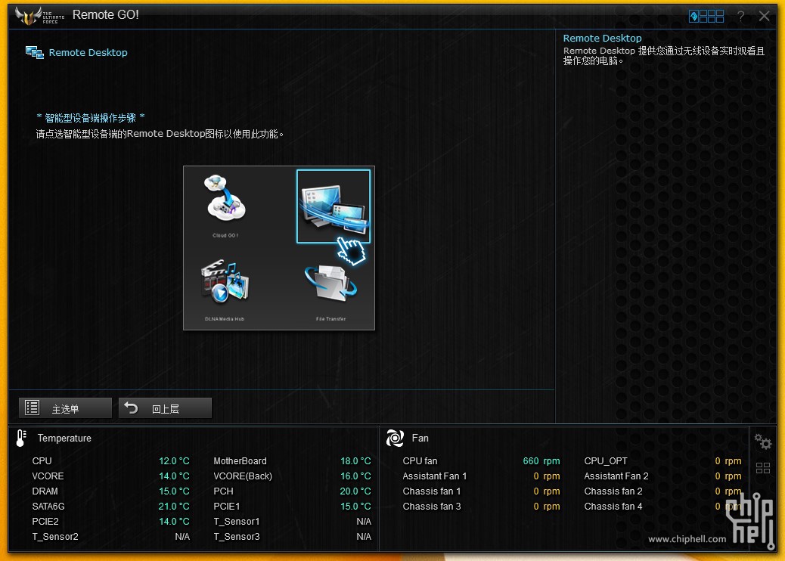
Task: Click the Chassis fan 1 label
Action: [x=432, y=491]
